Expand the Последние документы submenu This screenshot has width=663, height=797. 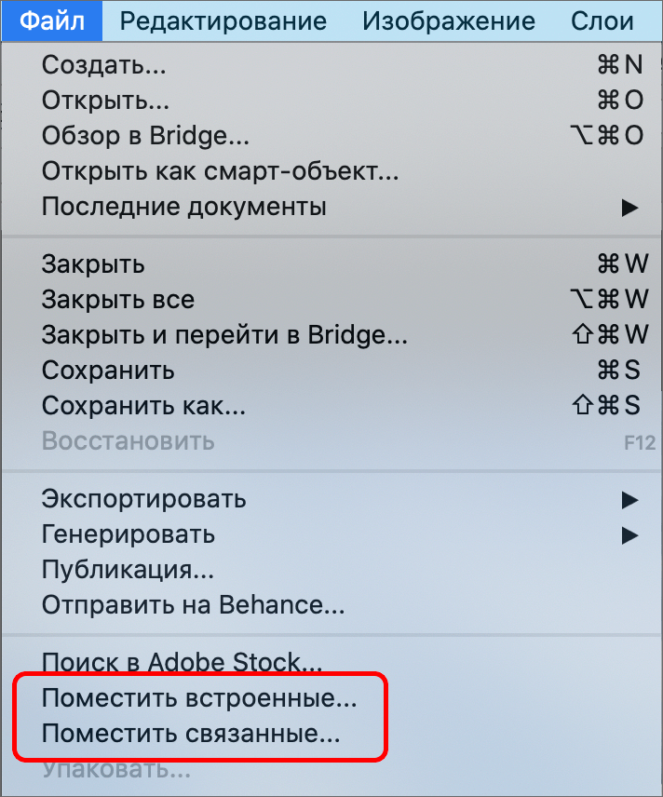[x=183, y=207]
